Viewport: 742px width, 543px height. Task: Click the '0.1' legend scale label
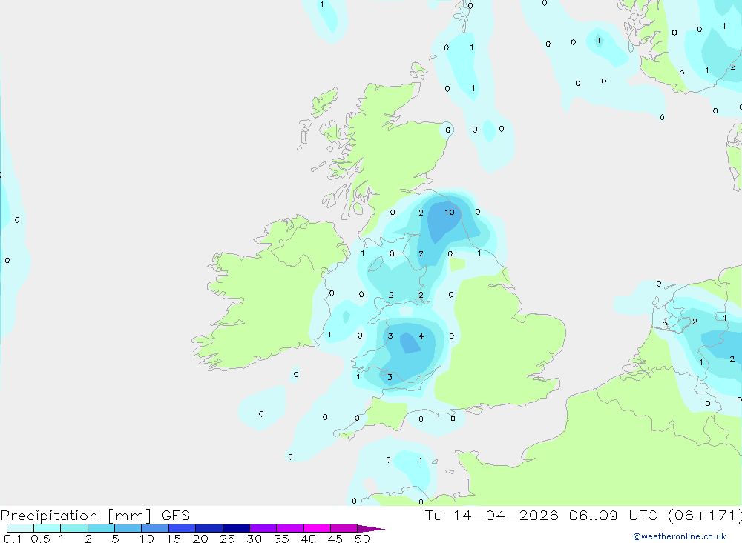click(x=13, y=539)
